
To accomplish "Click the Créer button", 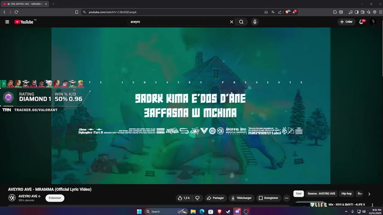I will [346, 22].
